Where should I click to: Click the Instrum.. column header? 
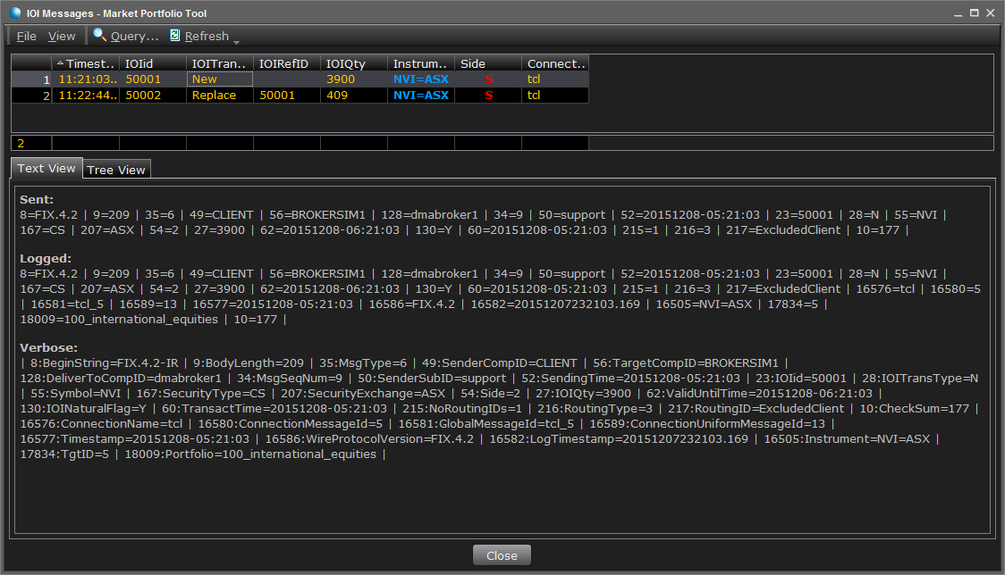[420, 63]
